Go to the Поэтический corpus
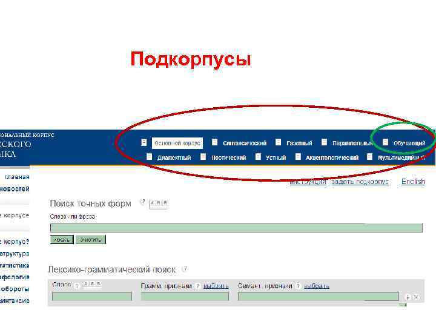The image size is (436, 327). 228,157
